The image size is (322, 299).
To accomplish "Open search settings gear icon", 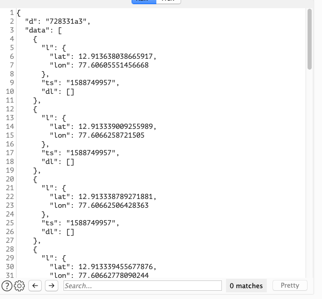I will click(20, 286).
